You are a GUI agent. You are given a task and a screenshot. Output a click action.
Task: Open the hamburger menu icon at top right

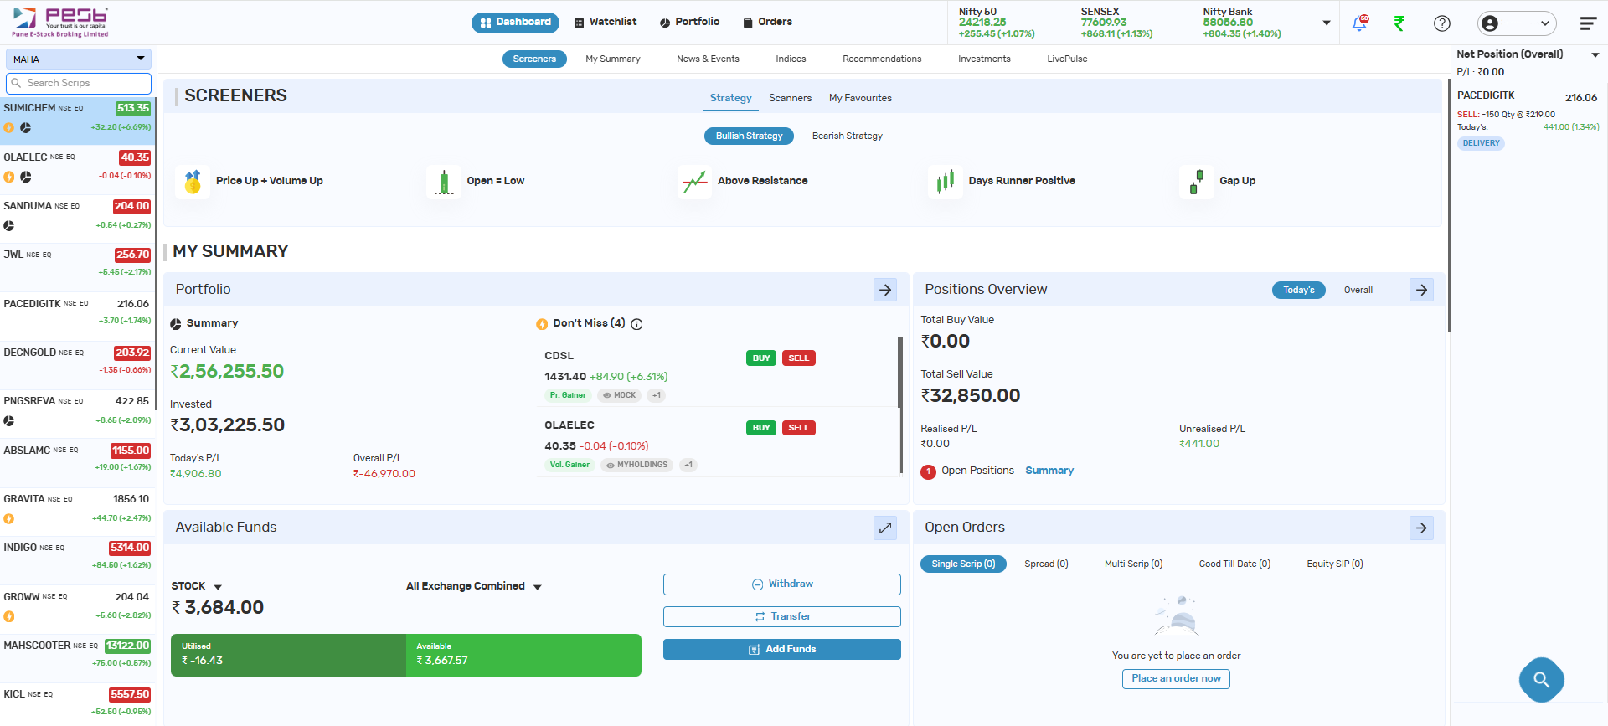point(1588,23)
